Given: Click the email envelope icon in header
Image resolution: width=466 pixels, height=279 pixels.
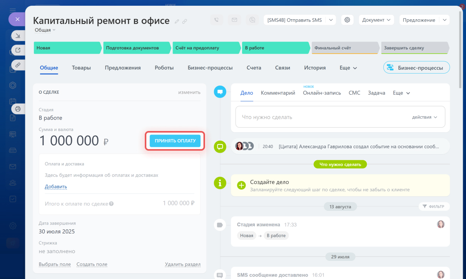Looking at the screenshot, I should pyautogui.click(x=234, y=20).
